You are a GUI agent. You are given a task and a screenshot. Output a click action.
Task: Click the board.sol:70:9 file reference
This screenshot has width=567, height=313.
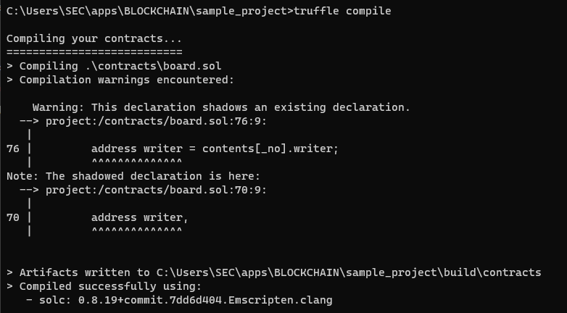[x=156, y=190]
